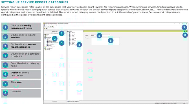Screen dimensions: 189x105
Task: Click the Regional Setup panel button
Action: (x=55, y=32)
